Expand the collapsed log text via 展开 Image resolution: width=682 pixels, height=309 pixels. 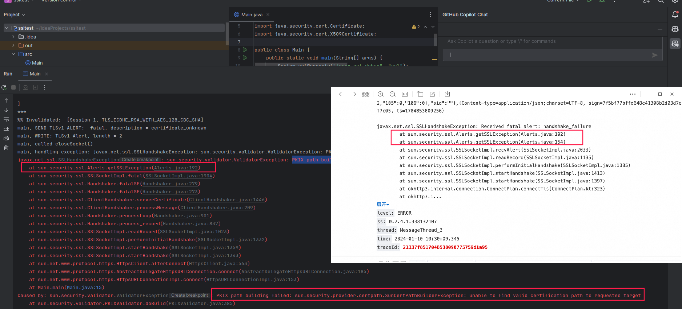click(x=382, y=205)
